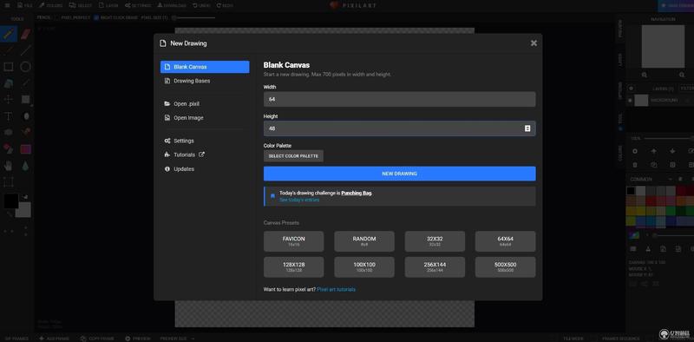The image size is (694, 342).
Task: Select the dashed marquee Selection tool
Action: click(x=9, y=182)
